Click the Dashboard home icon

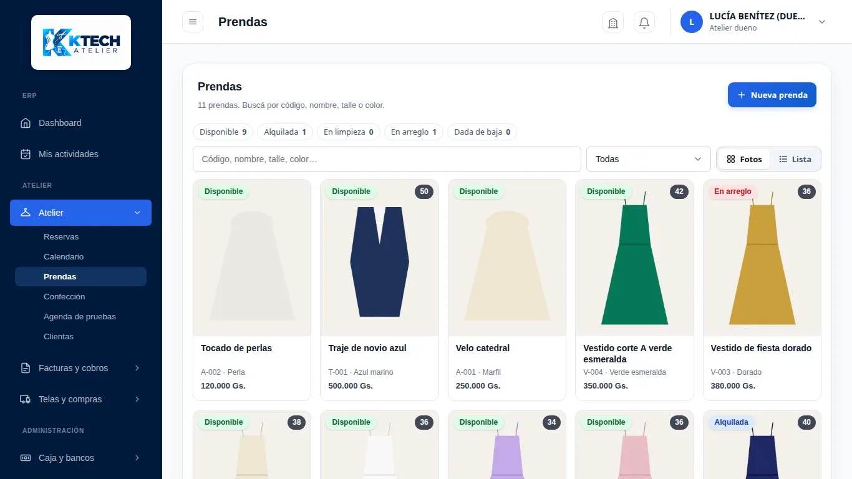click(26, 123)
